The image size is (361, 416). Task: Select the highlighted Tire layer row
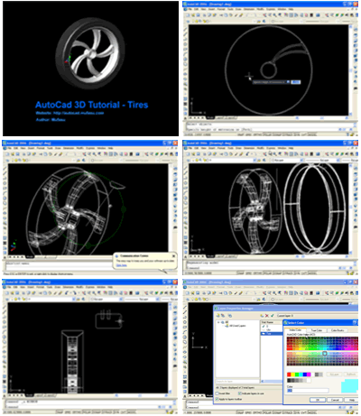pos(272,334)
